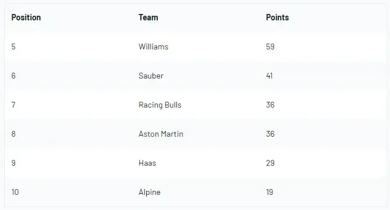Click Alpine's 19 points value
390x210 pixels.
click(270, 192)
